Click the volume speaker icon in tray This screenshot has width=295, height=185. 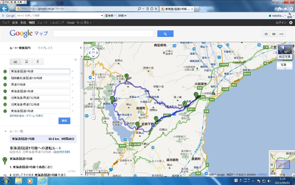(x=269, y=181)
